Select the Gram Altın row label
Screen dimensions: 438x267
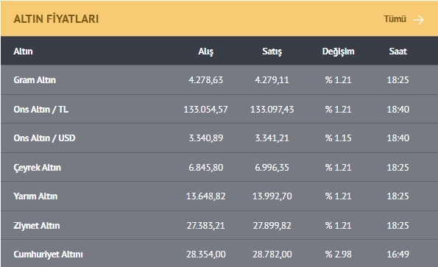coord(35,80)
